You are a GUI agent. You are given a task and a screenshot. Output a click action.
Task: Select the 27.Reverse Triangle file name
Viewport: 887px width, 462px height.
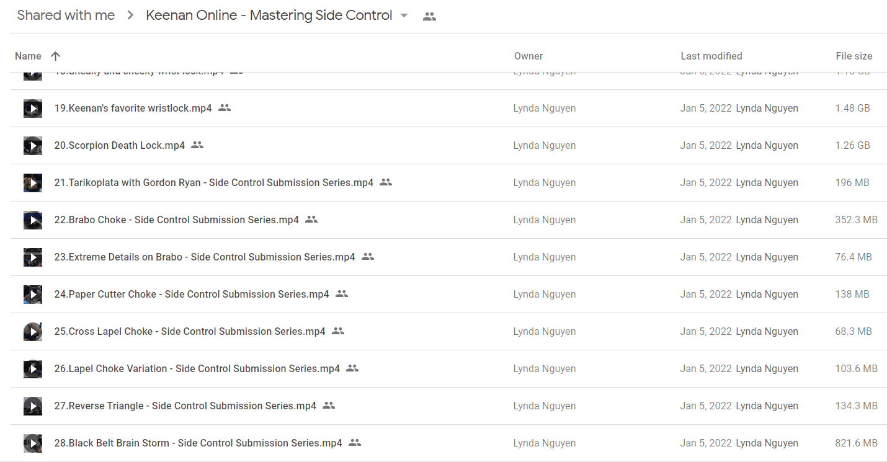(185, 406)
